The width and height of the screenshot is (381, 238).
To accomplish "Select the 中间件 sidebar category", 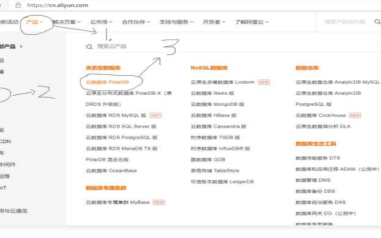I will (x=8, y=164).
